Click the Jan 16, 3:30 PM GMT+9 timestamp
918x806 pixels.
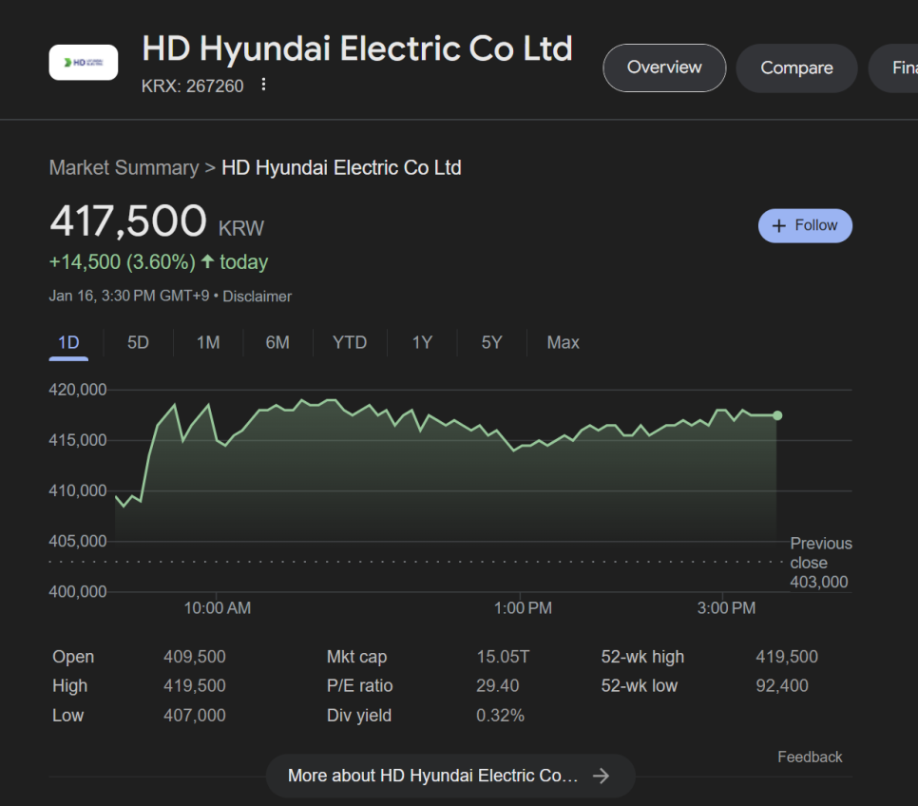click(129, 297)
